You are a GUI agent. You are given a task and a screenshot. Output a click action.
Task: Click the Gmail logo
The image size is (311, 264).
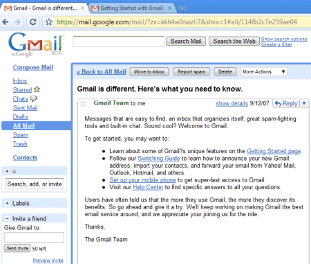[36, 44]
